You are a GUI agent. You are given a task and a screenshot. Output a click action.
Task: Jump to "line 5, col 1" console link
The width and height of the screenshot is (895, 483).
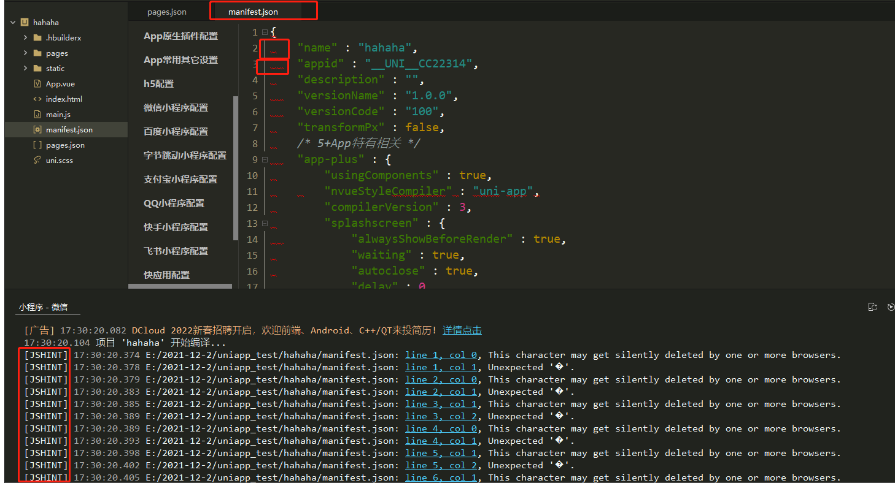point(441,453)
